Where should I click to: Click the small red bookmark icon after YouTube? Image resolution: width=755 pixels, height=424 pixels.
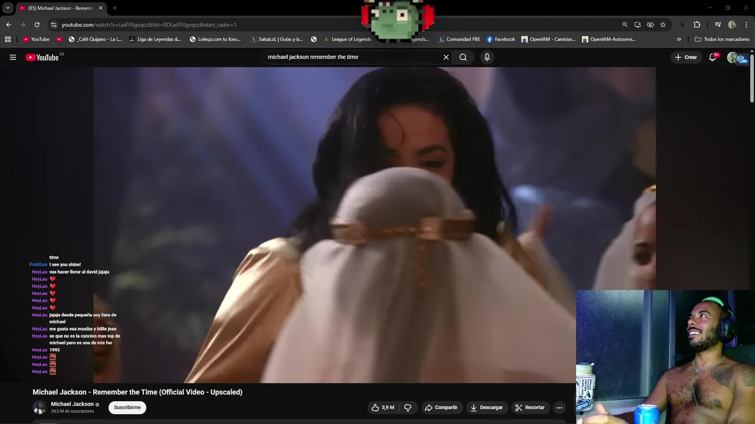59,39
